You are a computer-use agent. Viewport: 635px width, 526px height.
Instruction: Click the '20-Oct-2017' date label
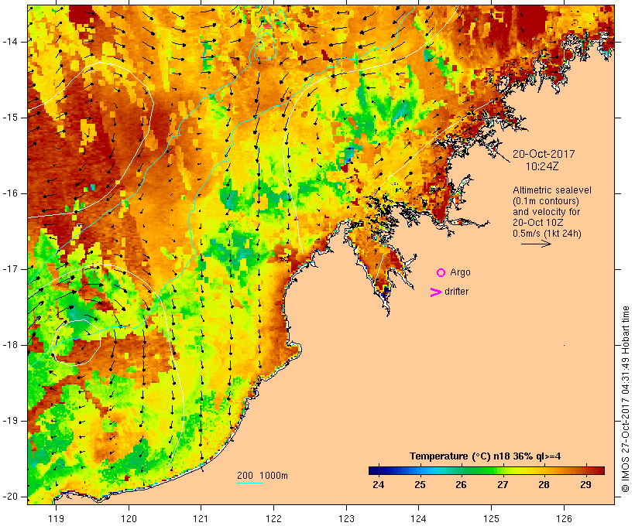[x=544, y=154]
